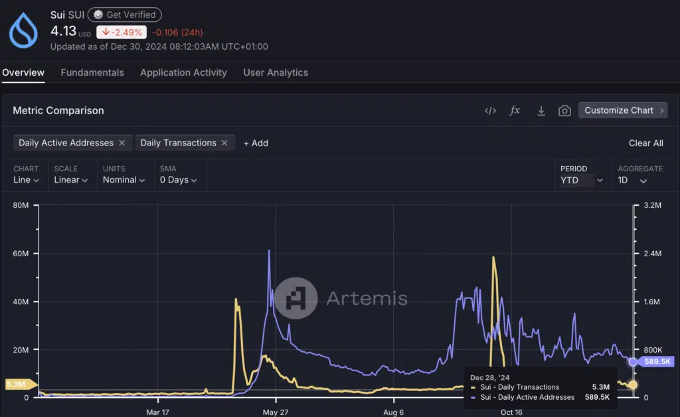Remove the Daily Active Addresses metric
The width and height of the screenshot is (680, 417).
122,143
